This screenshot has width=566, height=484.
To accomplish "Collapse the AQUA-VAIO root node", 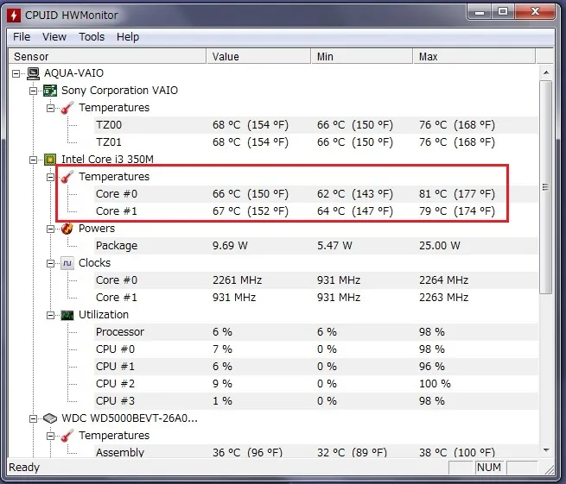I will [16, 73].
